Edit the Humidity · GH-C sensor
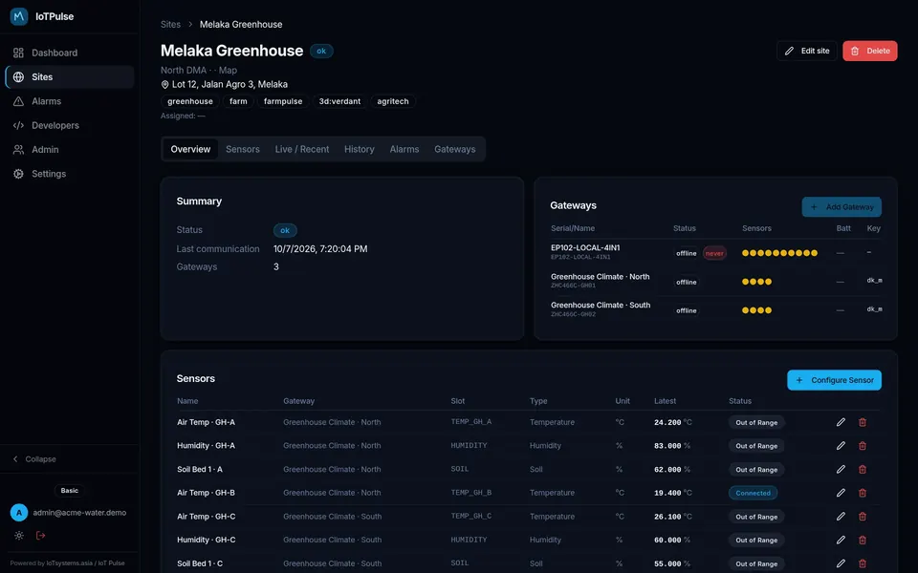Viewport: 918px width, 573px height. (x=841, y=541)
